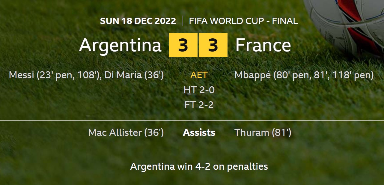This screenshot has width=384, height=185.
Task: Click Messi's goal entry text
Action: tap(55, 75)
